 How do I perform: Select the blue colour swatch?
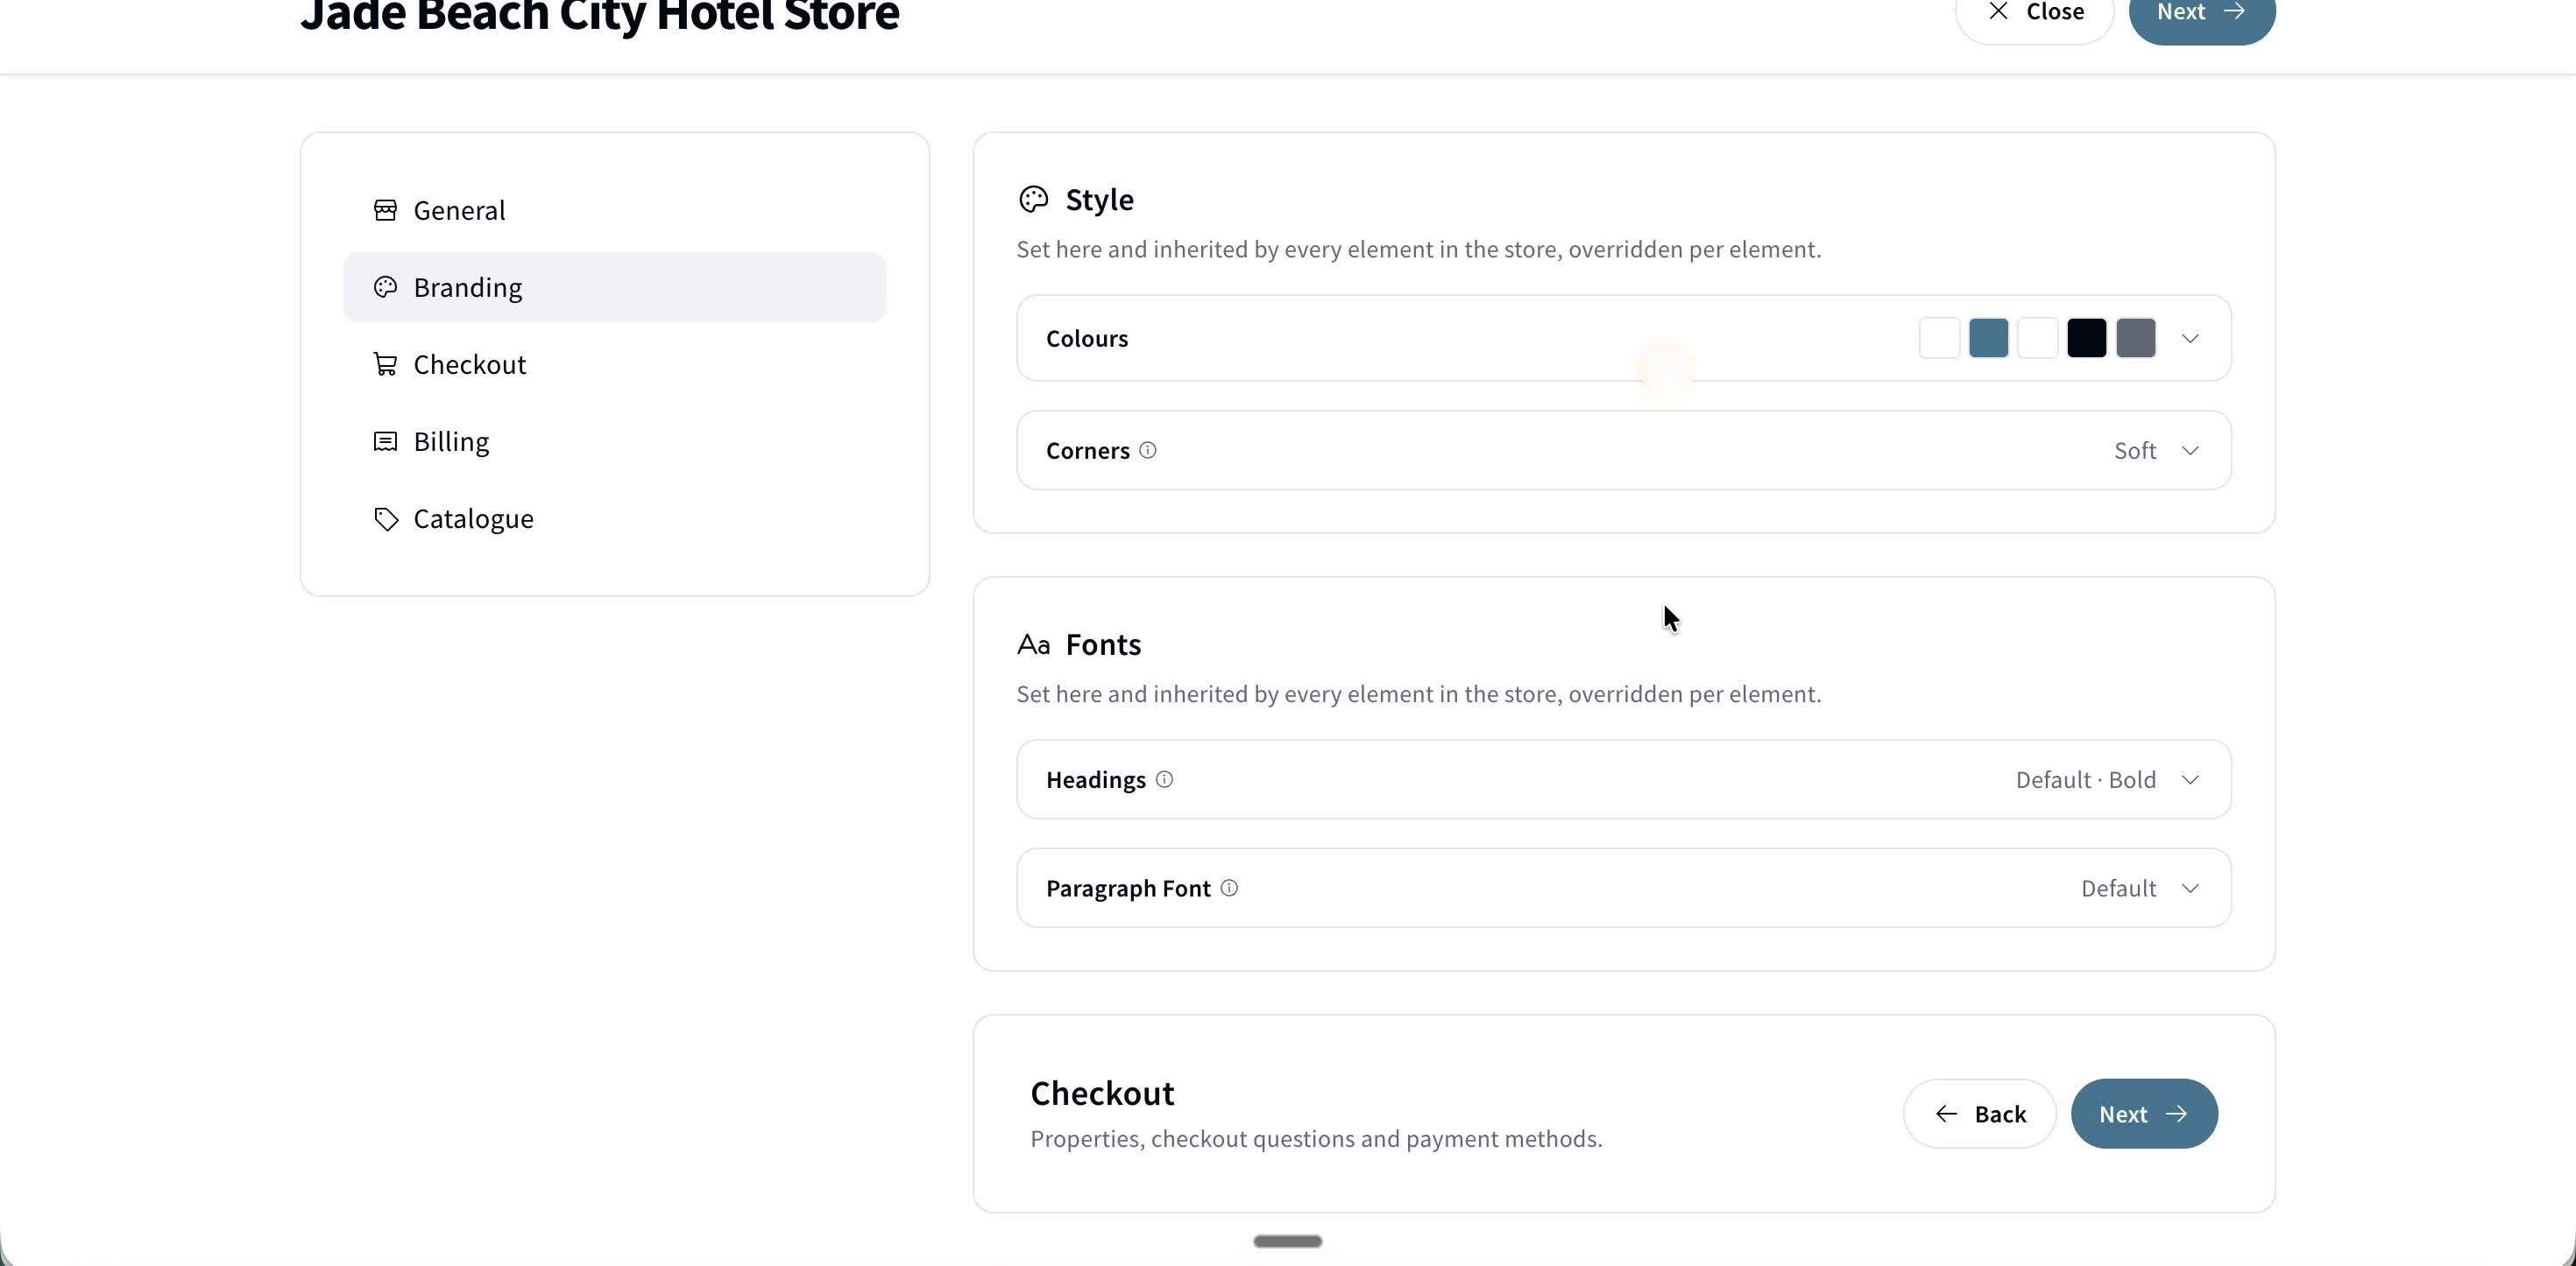(x=1988, y=338)
